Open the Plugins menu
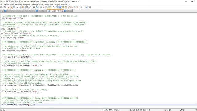This screenshot has width=197, height=111. tap(57, 5)
